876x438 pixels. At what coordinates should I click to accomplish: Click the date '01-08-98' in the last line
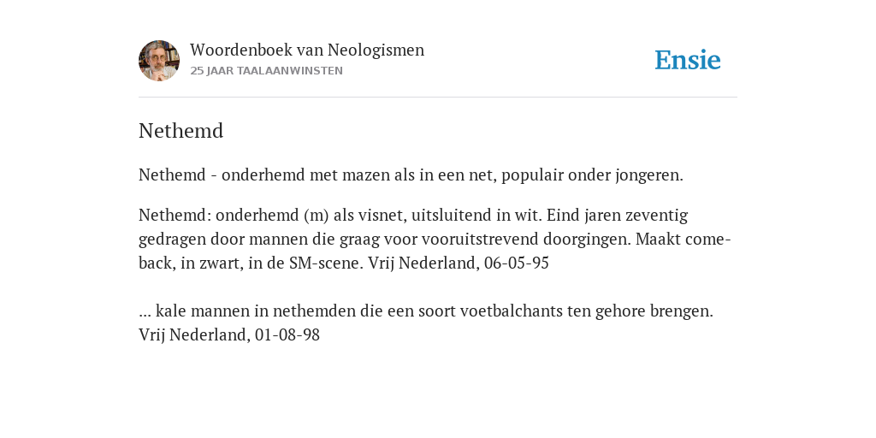point(287,335)
